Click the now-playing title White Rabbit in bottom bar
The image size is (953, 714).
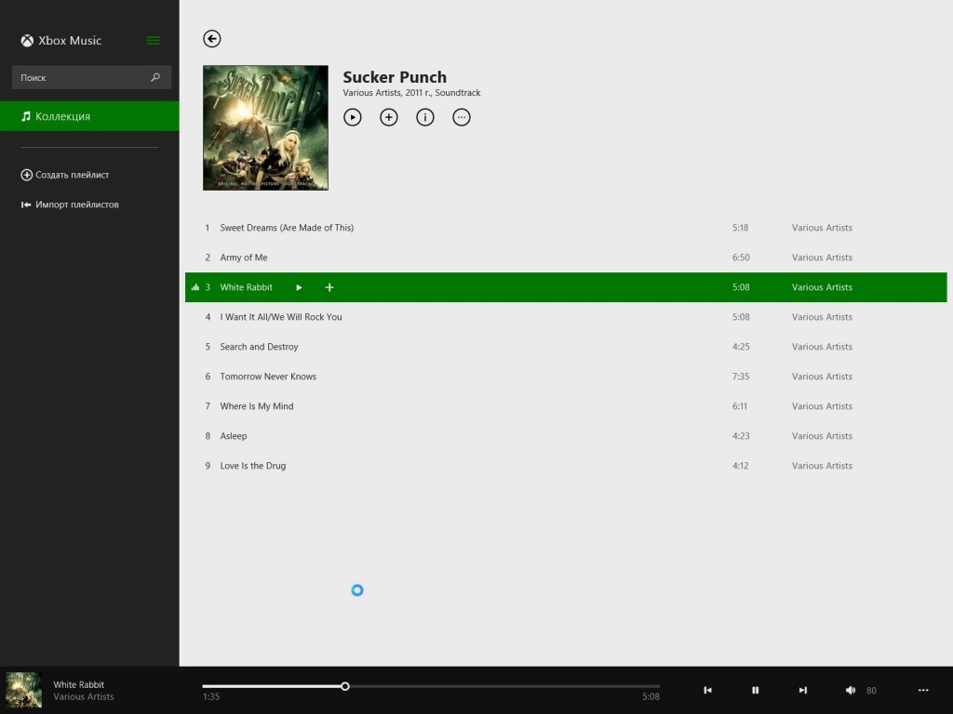78,684
